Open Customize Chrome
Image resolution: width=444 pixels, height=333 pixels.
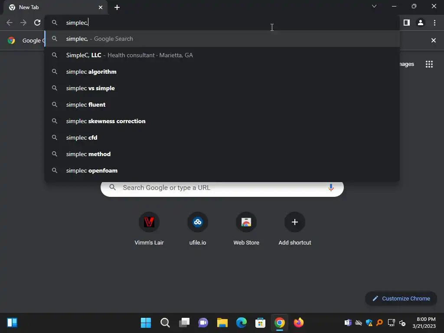pos(401,298)
